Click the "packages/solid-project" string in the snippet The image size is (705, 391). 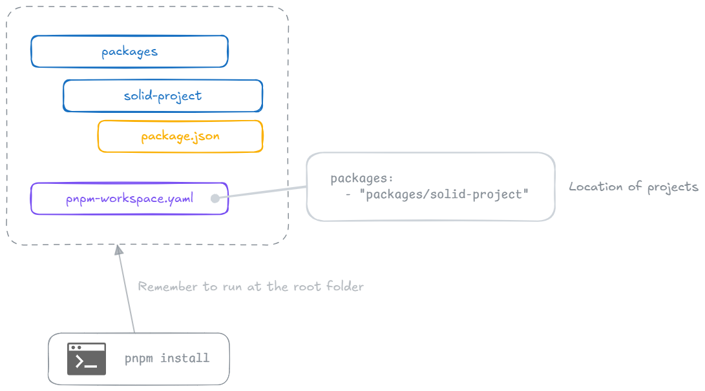coord(447,194)
